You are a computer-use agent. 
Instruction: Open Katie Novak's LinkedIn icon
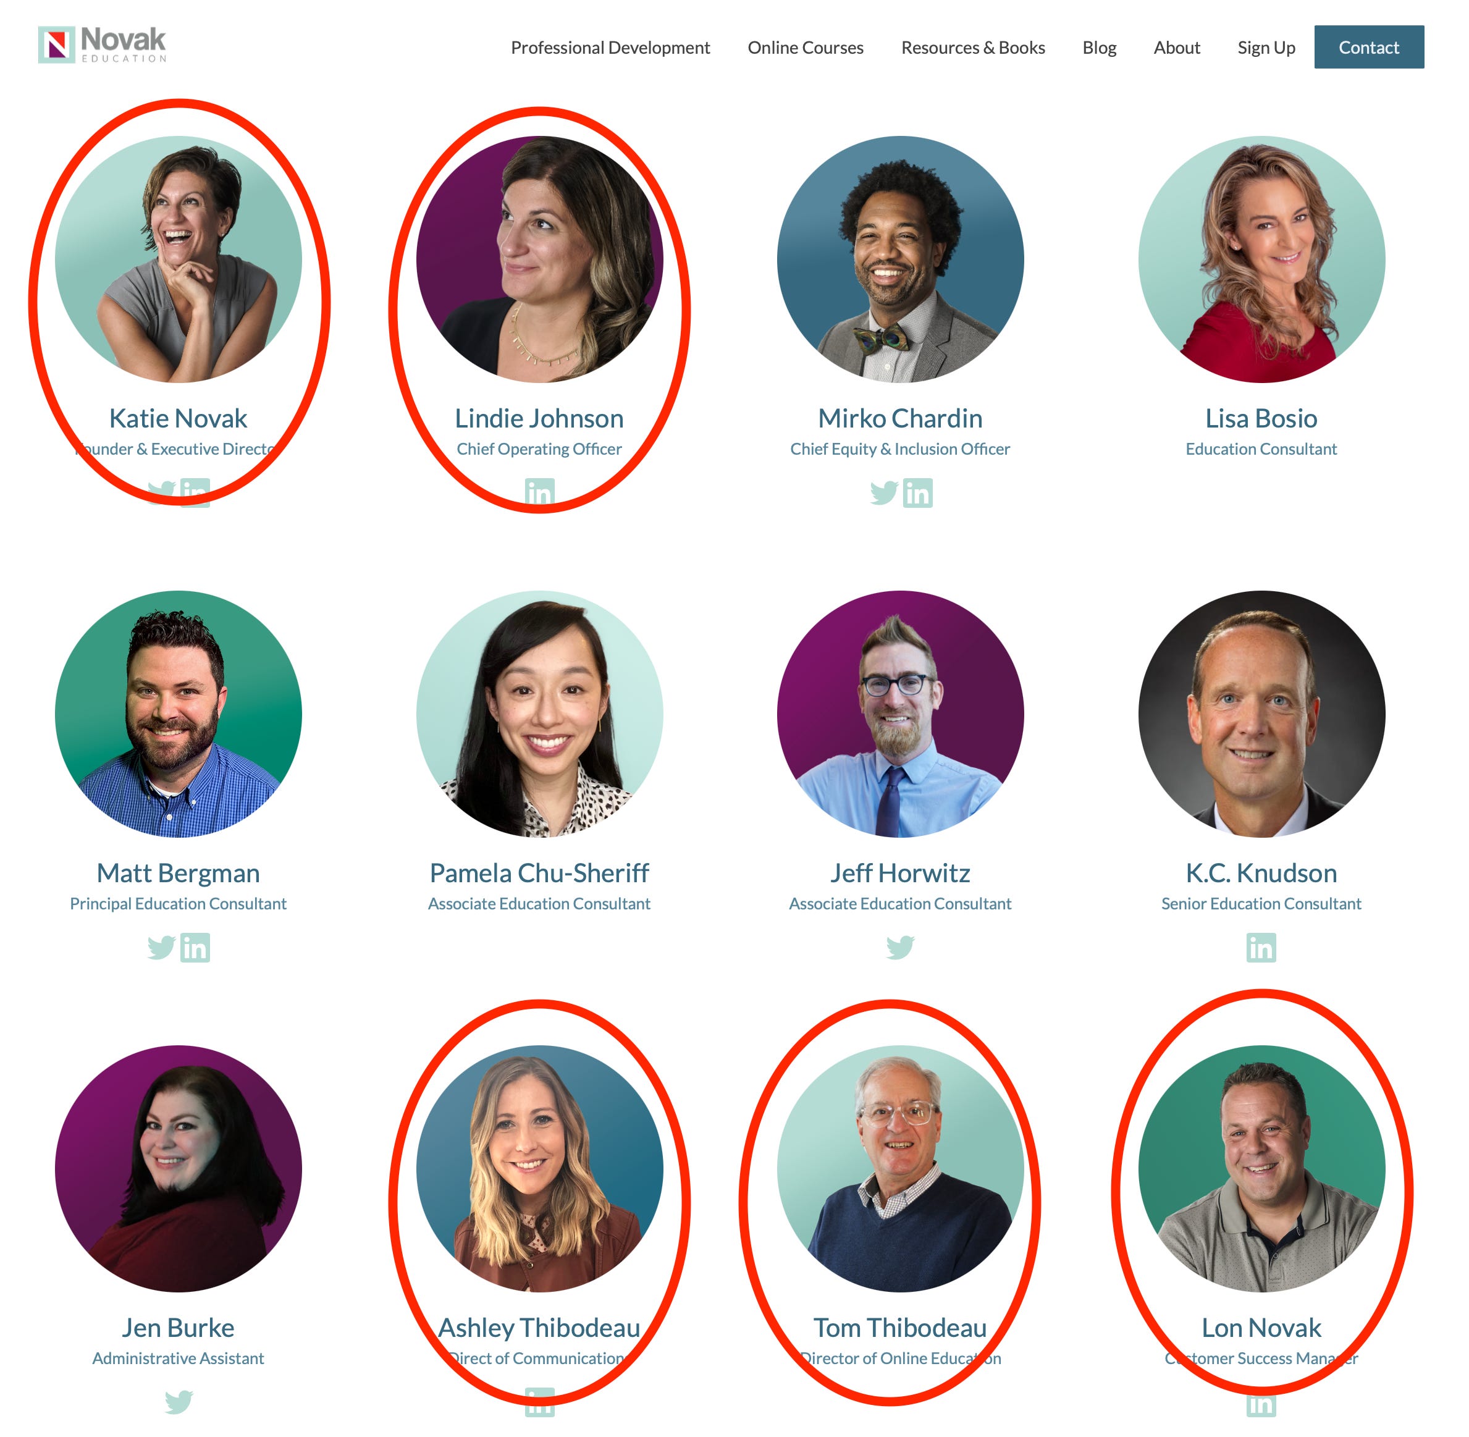coord(195,494)
